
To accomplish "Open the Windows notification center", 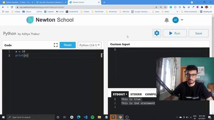I will tap(210, 117).
